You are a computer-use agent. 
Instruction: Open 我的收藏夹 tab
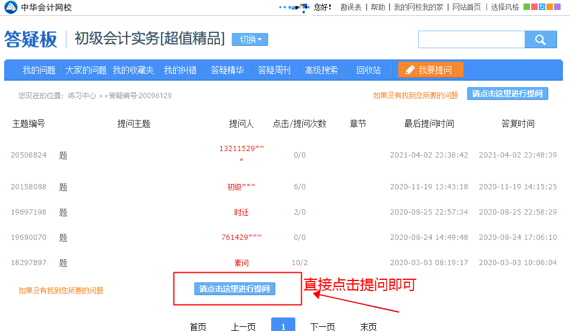coord(133,70)
